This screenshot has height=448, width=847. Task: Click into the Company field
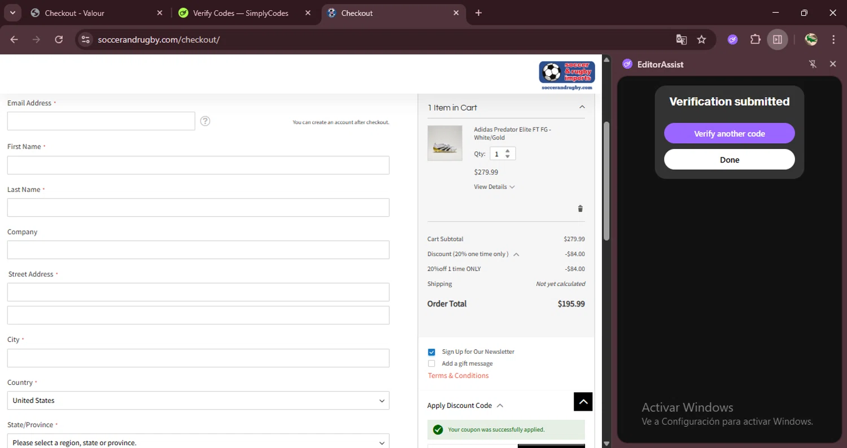tap(198, 250)
